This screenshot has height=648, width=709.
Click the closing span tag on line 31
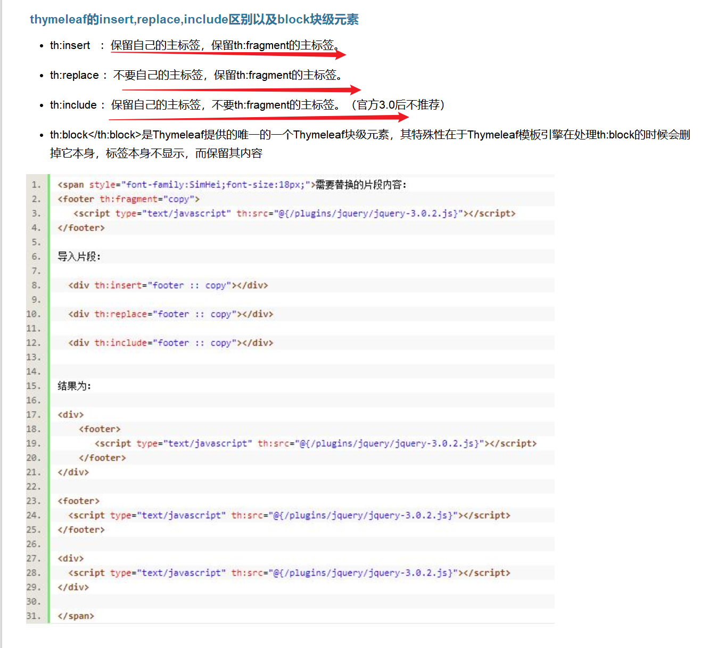pyautogui.click(x=76, y=616)
